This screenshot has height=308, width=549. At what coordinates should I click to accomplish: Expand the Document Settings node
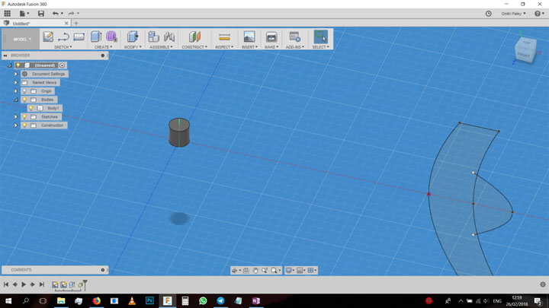coord(16,74)
